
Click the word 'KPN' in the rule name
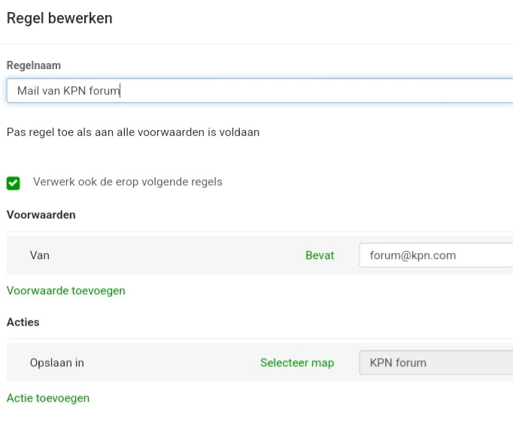[75, 91]
